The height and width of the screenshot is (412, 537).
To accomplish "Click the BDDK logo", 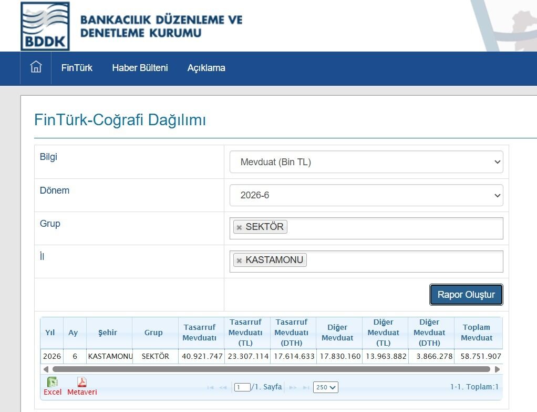I will (x=45, y=26).
